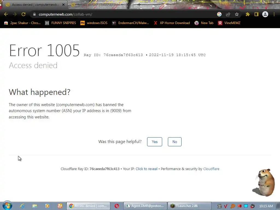Viewport: 280px width, 210px height.
Task: Launch Internet Explorer from taskbar
Action: [22, 206]
